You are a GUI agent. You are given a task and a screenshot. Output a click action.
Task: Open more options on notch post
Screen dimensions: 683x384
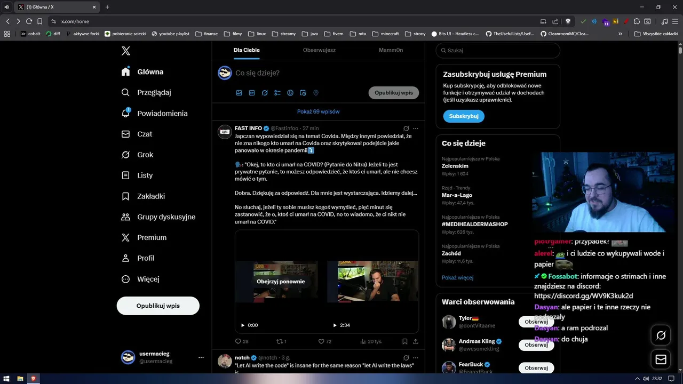click(x=416, y=358)
